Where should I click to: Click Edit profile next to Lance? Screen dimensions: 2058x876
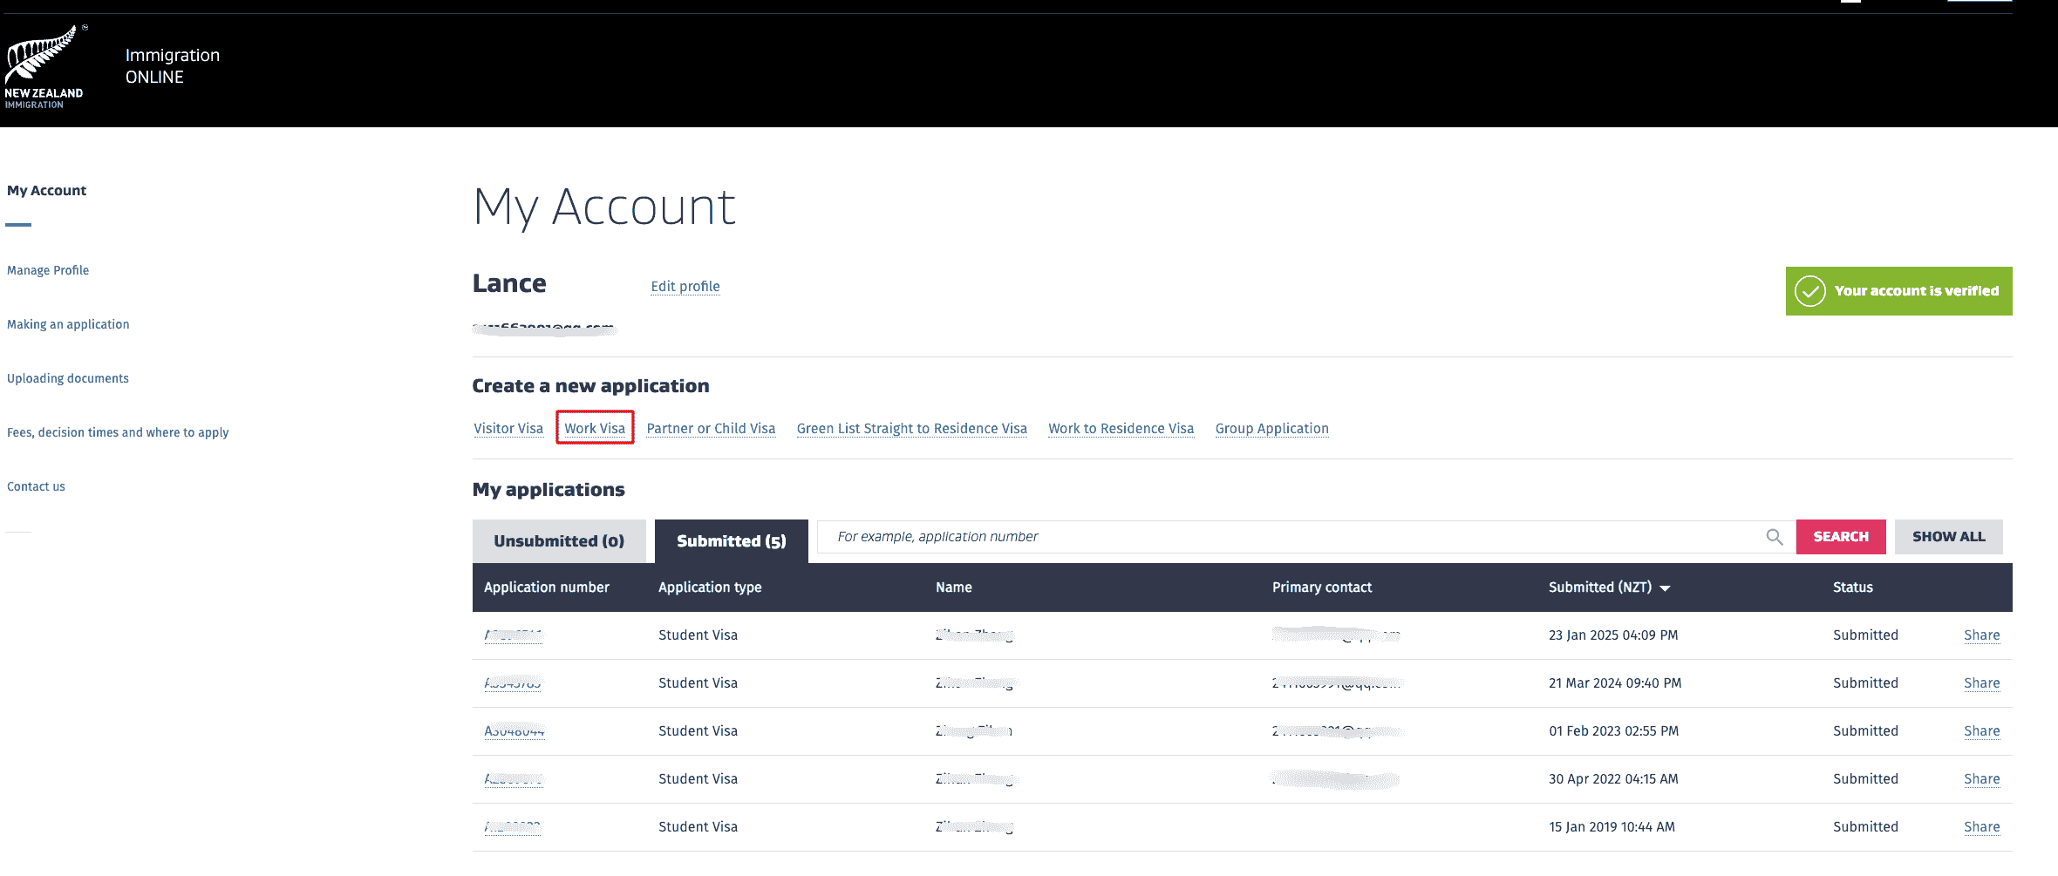[x=685, y=286]
